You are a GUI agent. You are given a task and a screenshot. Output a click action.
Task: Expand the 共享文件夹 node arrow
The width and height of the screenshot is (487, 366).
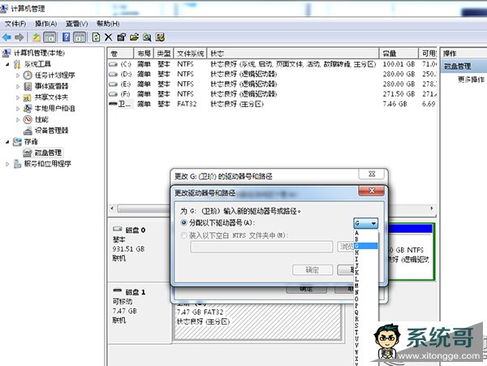click(x=18, y=97)
